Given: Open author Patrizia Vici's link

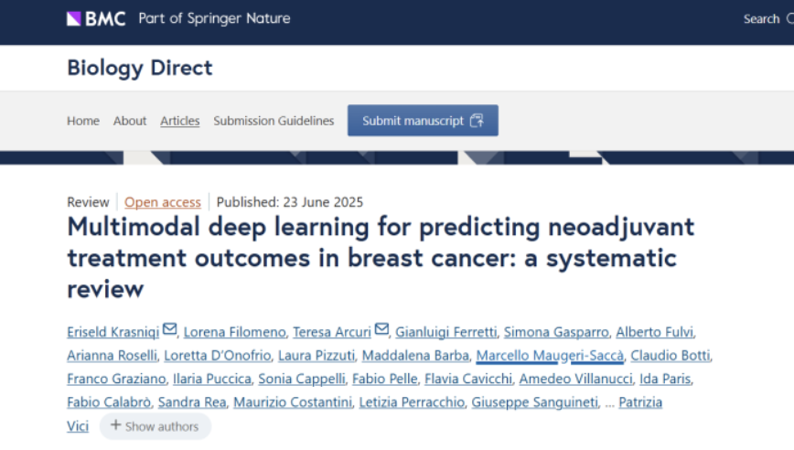Looking at the screenshot, I should [x=640, y=402].
